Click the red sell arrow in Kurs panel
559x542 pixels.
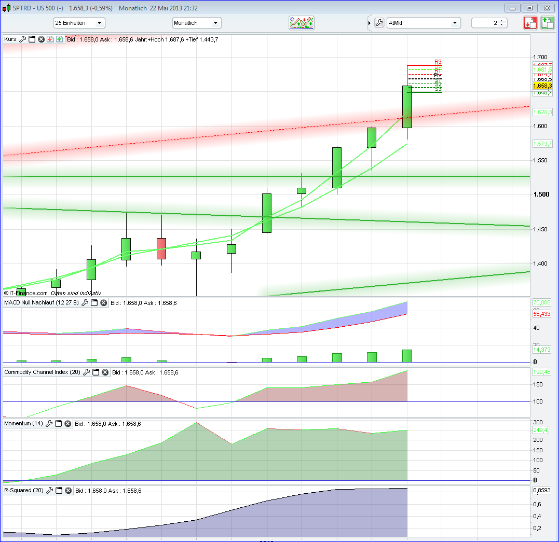[x=50, y=39]
